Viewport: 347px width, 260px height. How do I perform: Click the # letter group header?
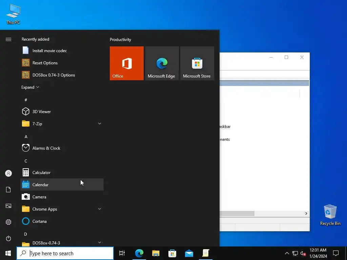click(x=26, y=100)
